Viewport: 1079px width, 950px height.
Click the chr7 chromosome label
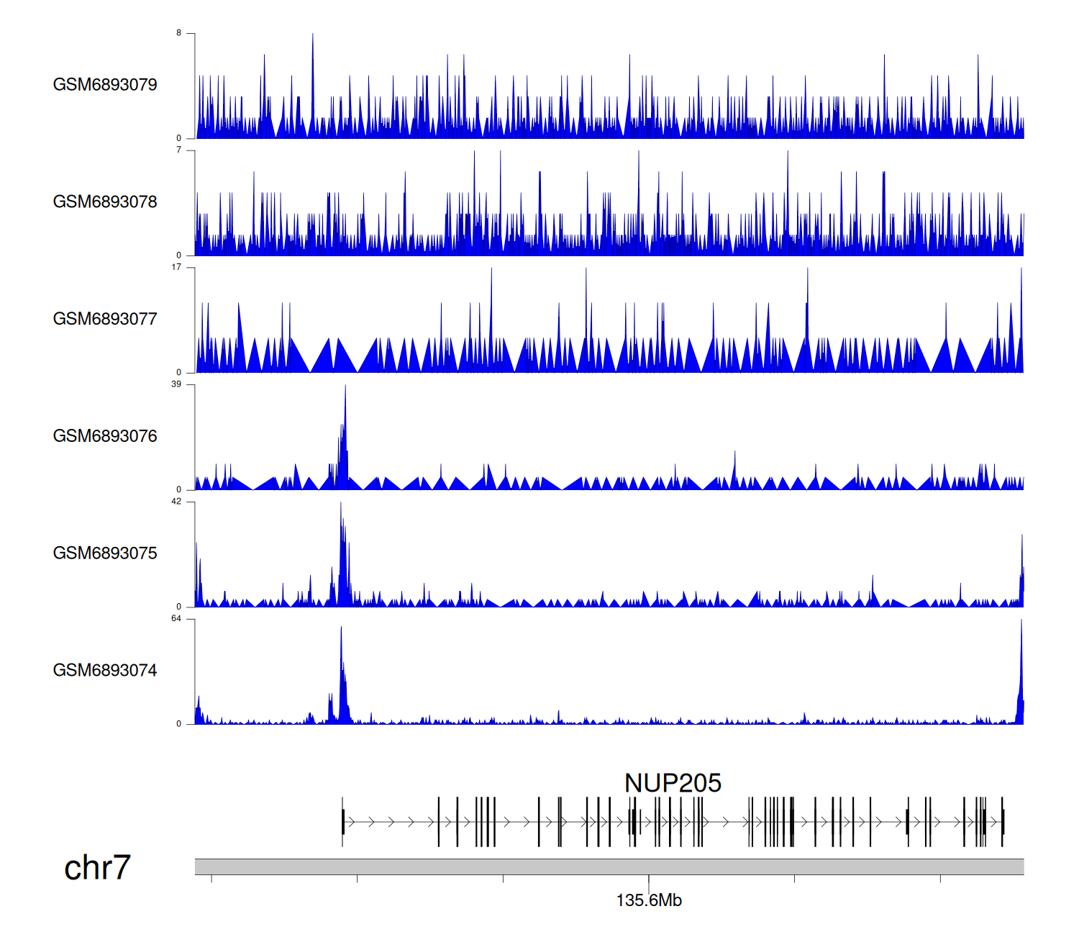[97, 868]
